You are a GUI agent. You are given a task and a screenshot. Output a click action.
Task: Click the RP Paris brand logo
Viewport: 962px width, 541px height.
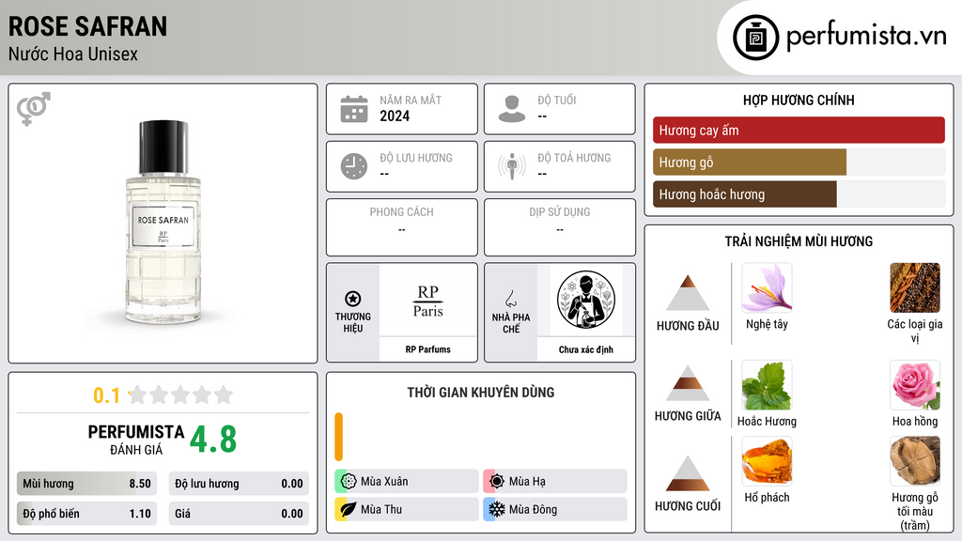[427, 301]
